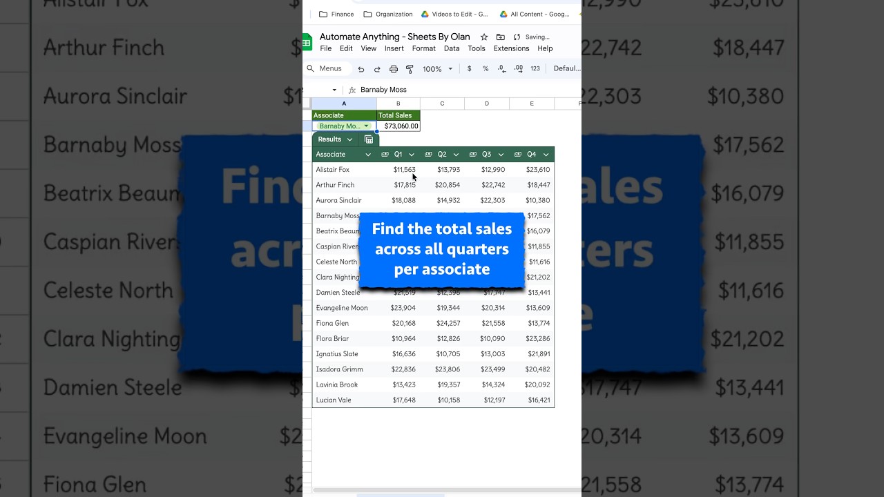Open the Barnaby Moss associate dropdown chip
Viewport: 884px width, 497px height.
344,126
